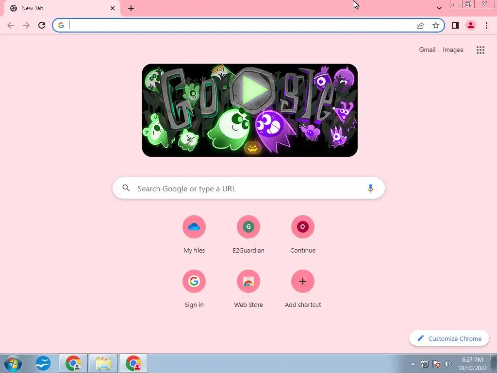
Task: Show hidden system tray icons
Action: click(413, 364)
